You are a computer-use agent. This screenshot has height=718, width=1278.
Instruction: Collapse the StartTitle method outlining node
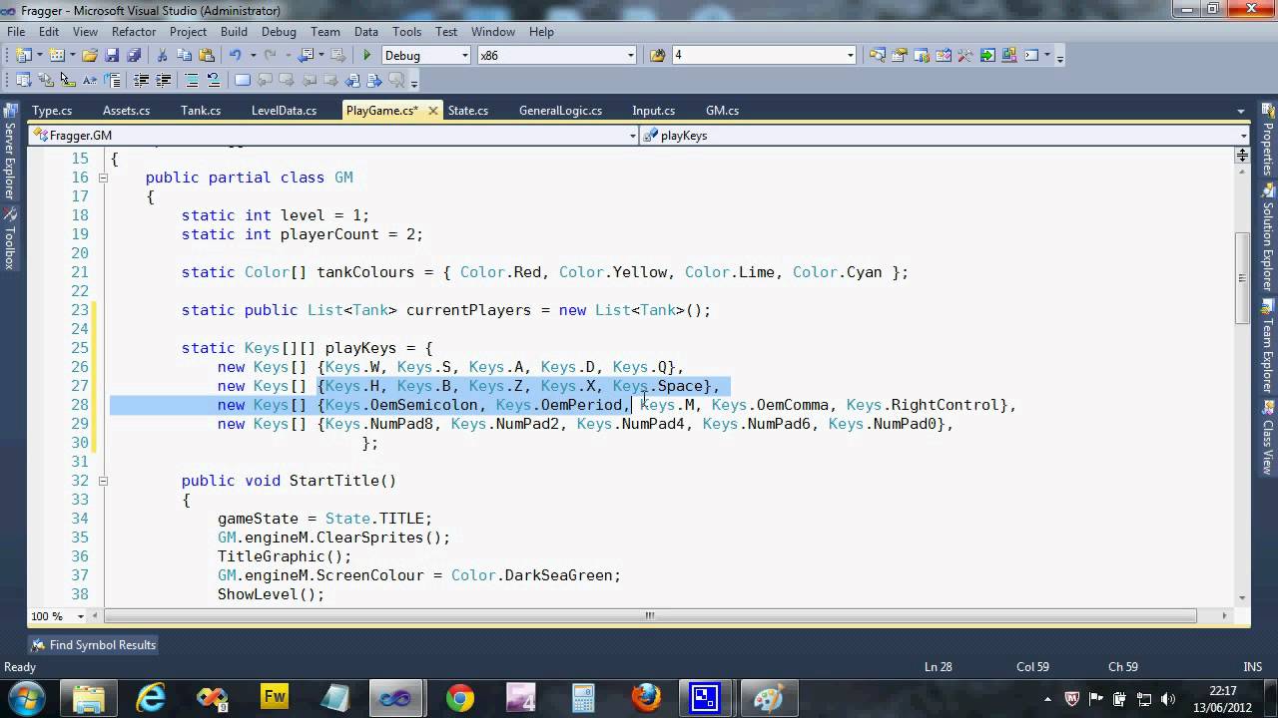click(x=103, y=481)
